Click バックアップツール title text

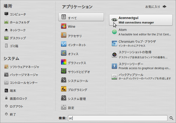click(x=131, y=75)
